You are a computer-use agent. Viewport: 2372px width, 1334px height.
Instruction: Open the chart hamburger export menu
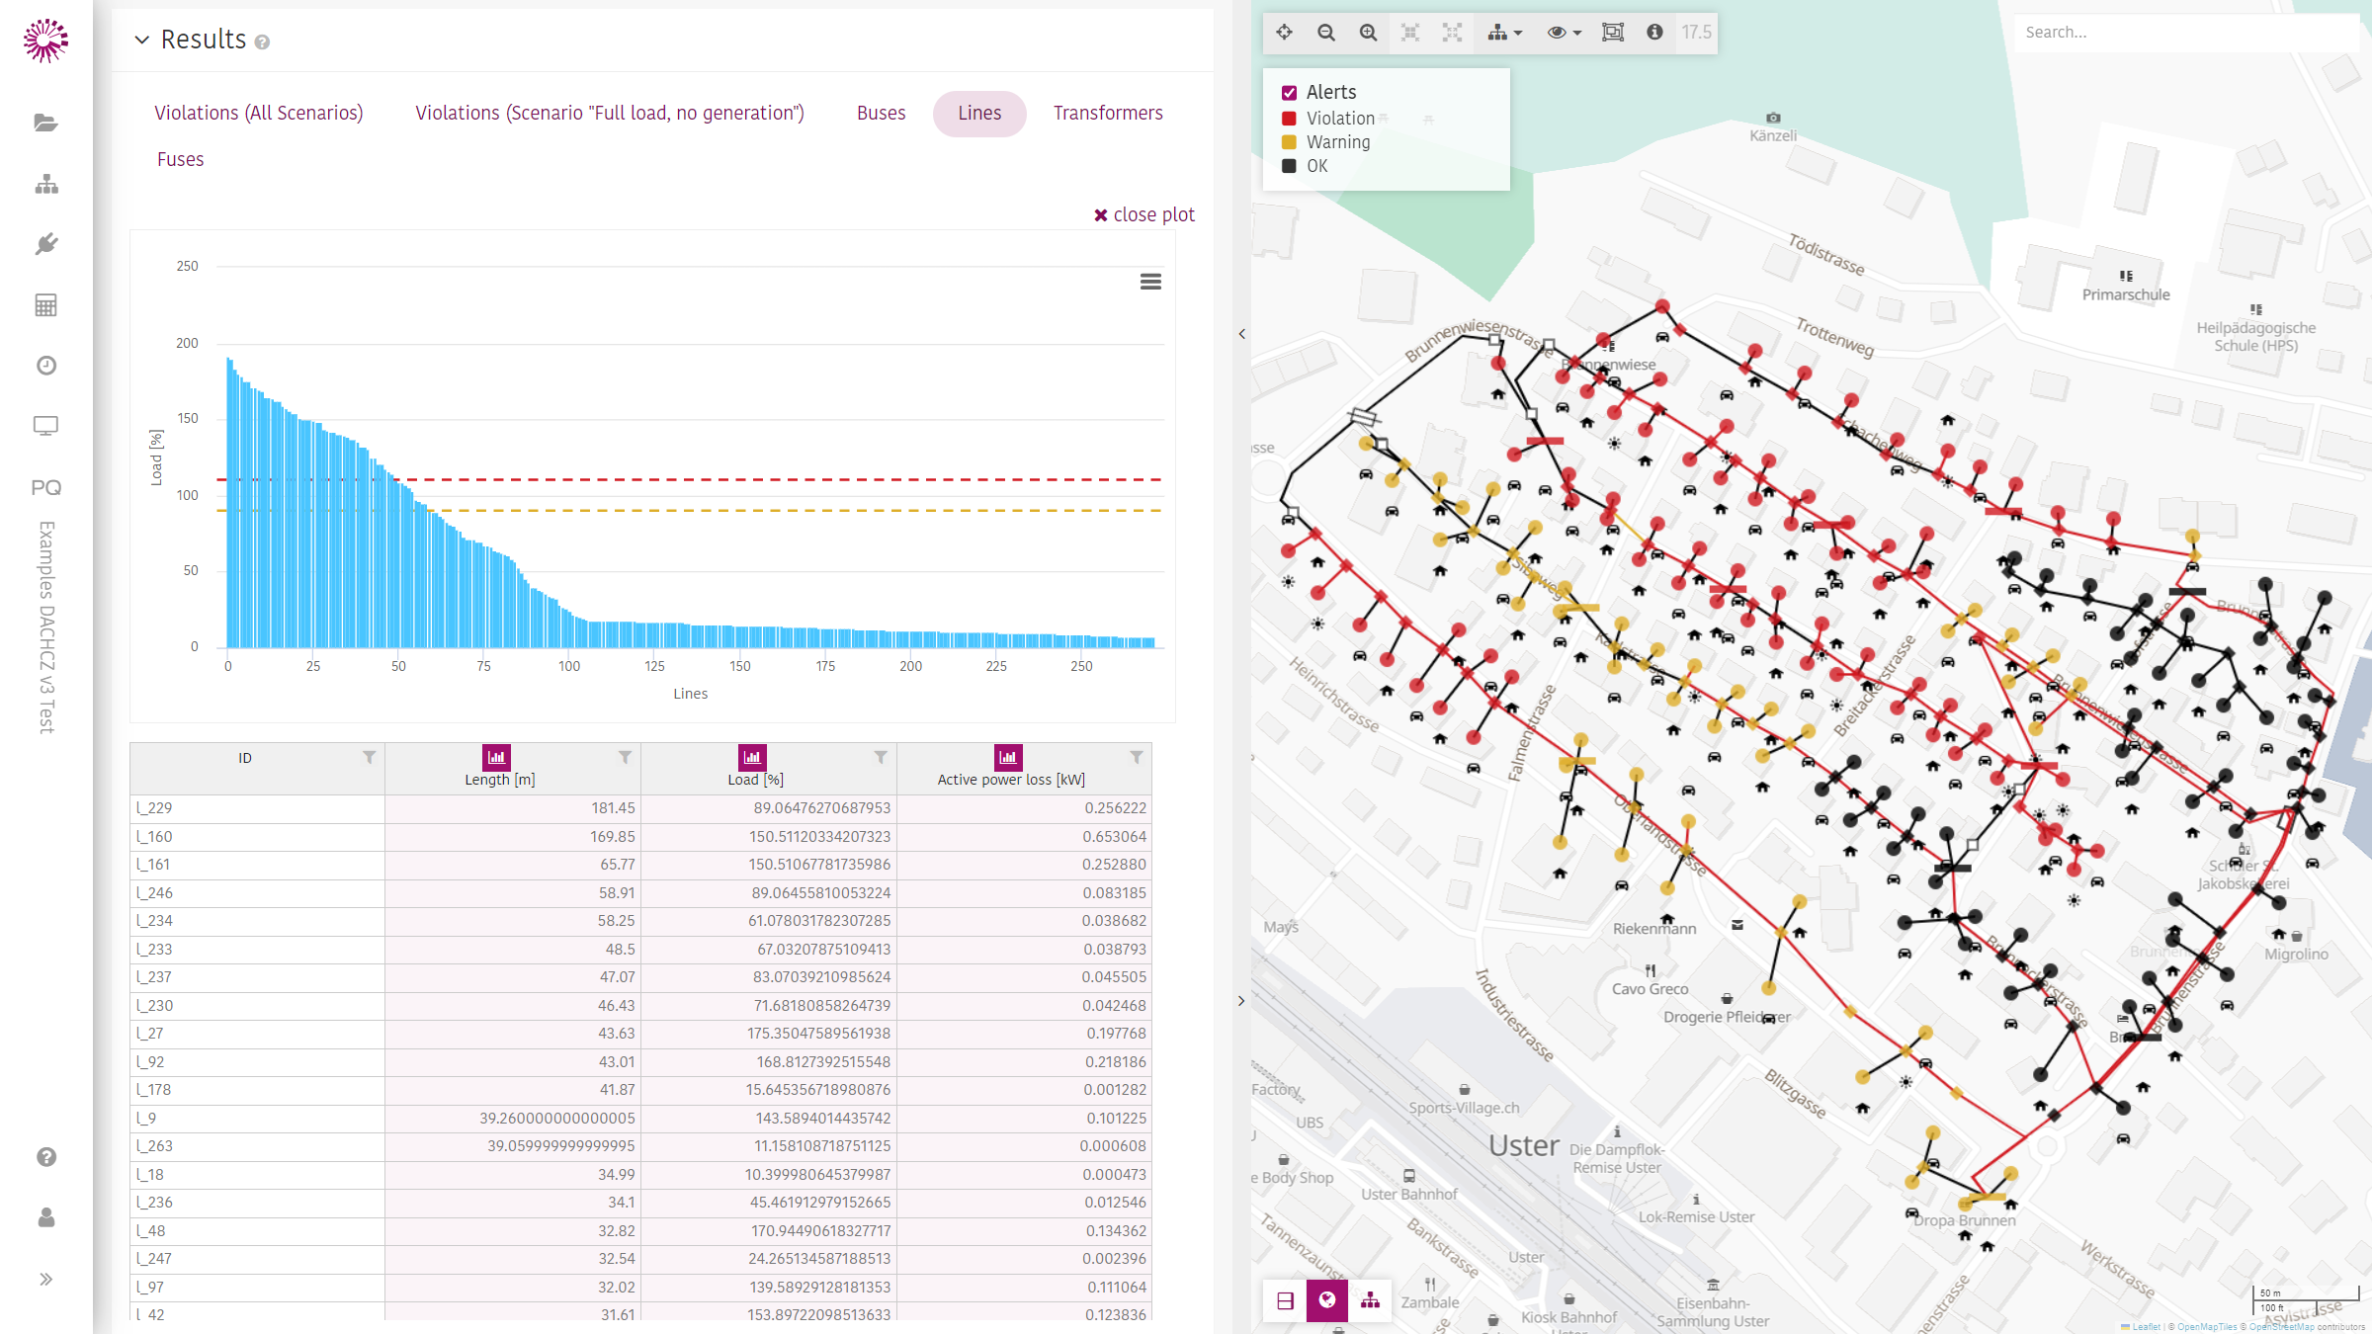click(x=1150, y=282)
